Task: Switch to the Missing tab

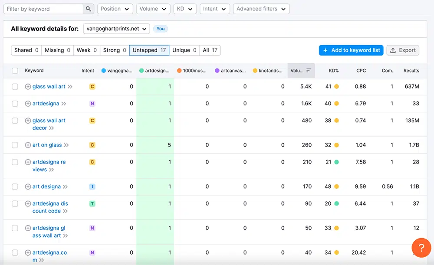Action: (57, 50)
